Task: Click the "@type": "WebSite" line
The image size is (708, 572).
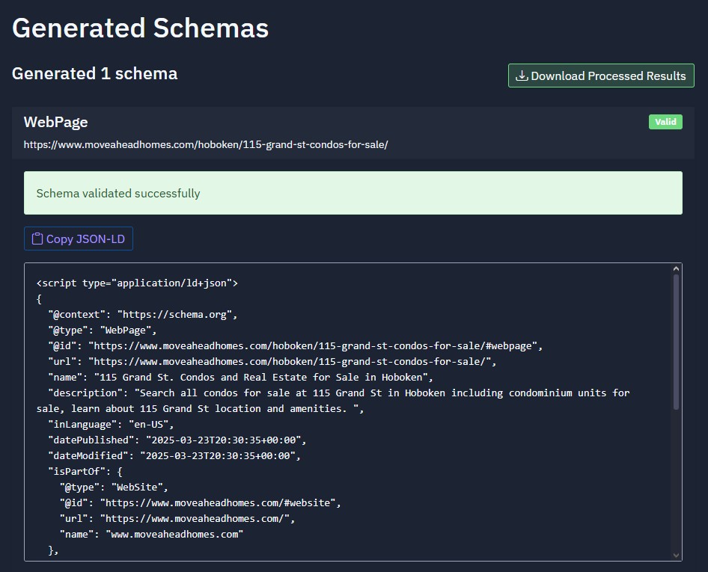Action: coord(114,488)
